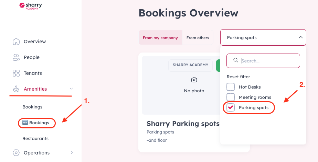Select the From my company tab

160,38
